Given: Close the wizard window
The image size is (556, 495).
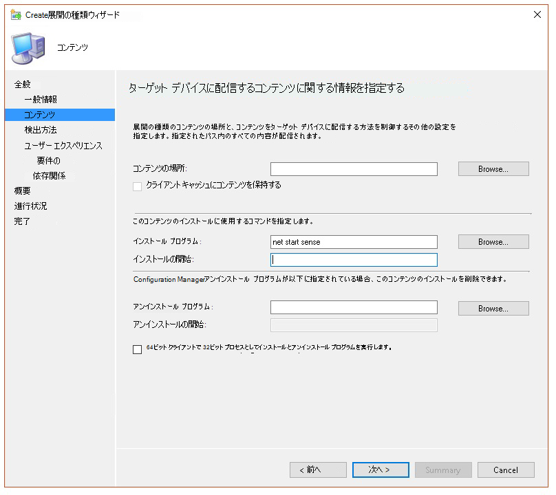Looking at the screenshot, I should [x=537, y=15].
